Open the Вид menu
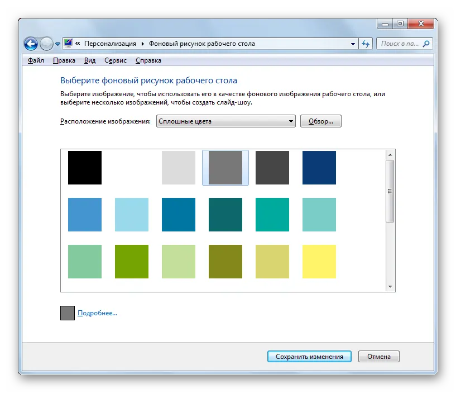 click(90, 60)
